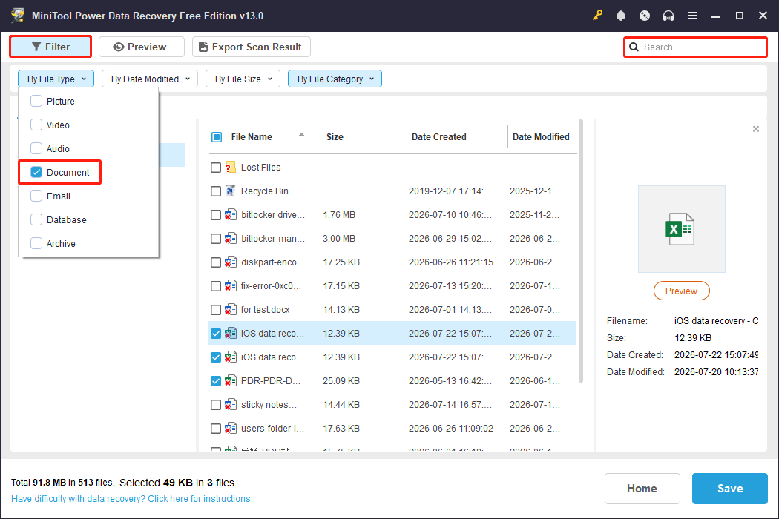Click the disc icon in the title bar
The width and height of the screenshot is (779, 519).
pyautogui.click(x=645, y=16)
